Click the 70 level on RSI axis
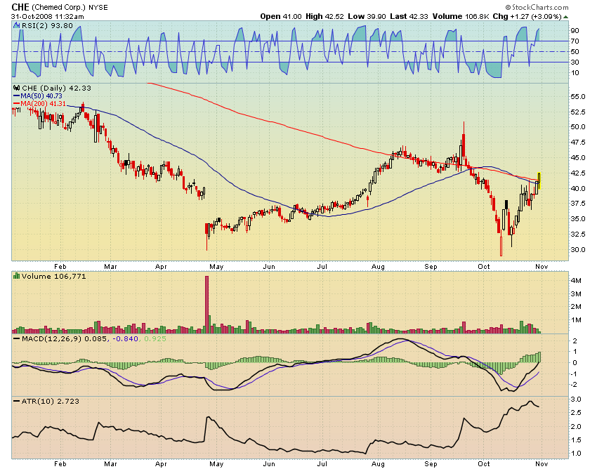The image size is (597, 469). coord(575,41)
